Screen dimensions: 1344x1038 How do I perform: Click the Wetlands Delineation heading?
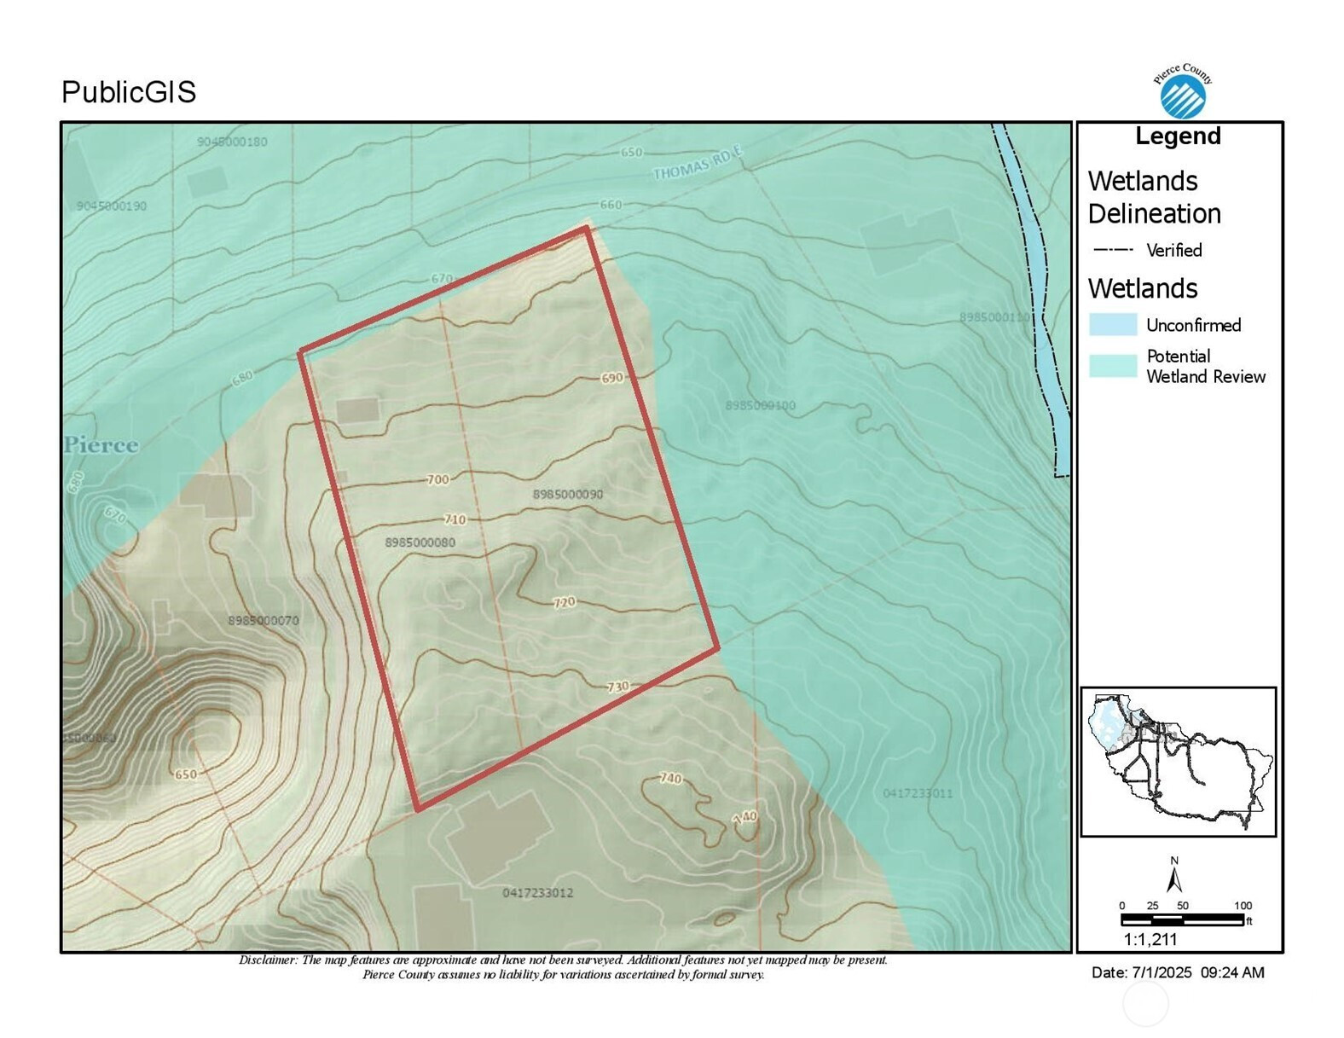1154,197
